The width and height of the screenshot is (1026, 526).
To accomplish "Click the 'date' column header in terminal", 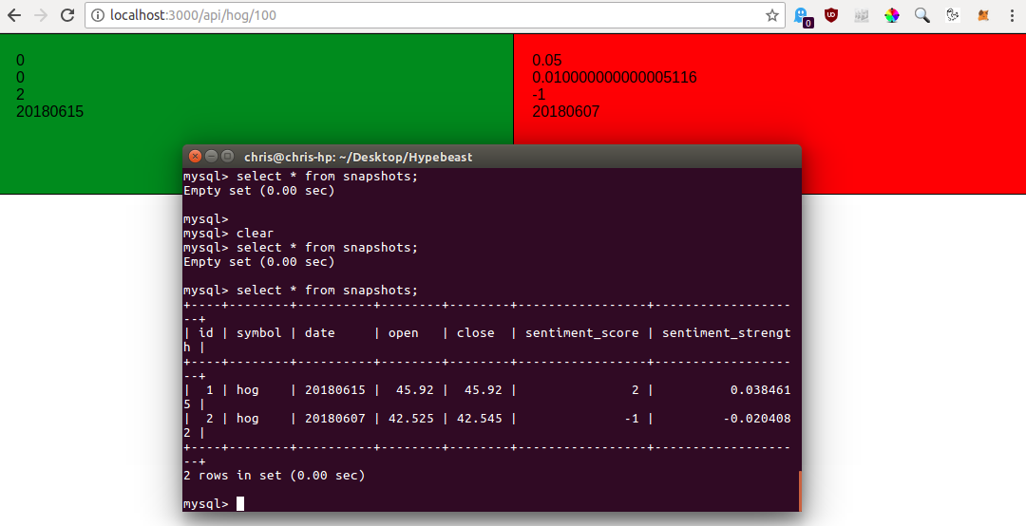I will (x=320, y=332).
